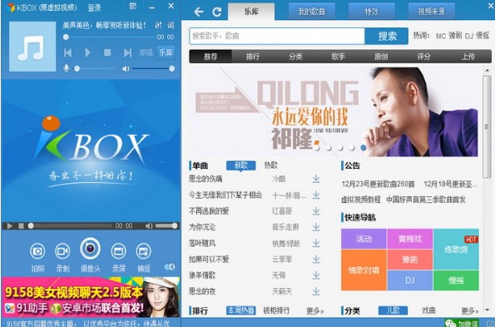Play previous track in top player
This screenshot has height=327, width=495.
click(67, 52)
